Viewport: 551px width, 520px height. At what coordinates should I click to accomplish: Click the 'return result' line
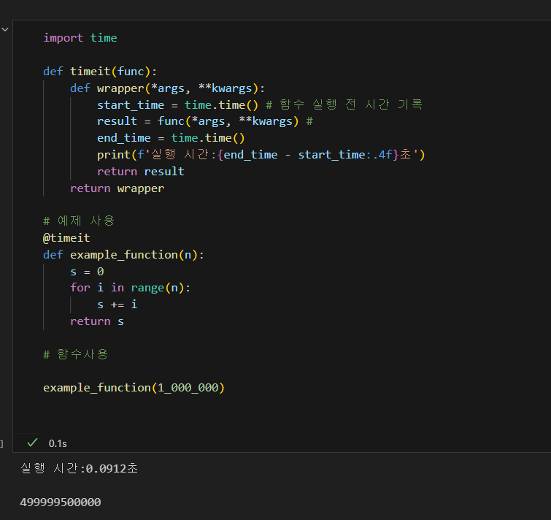coord(141,172)
